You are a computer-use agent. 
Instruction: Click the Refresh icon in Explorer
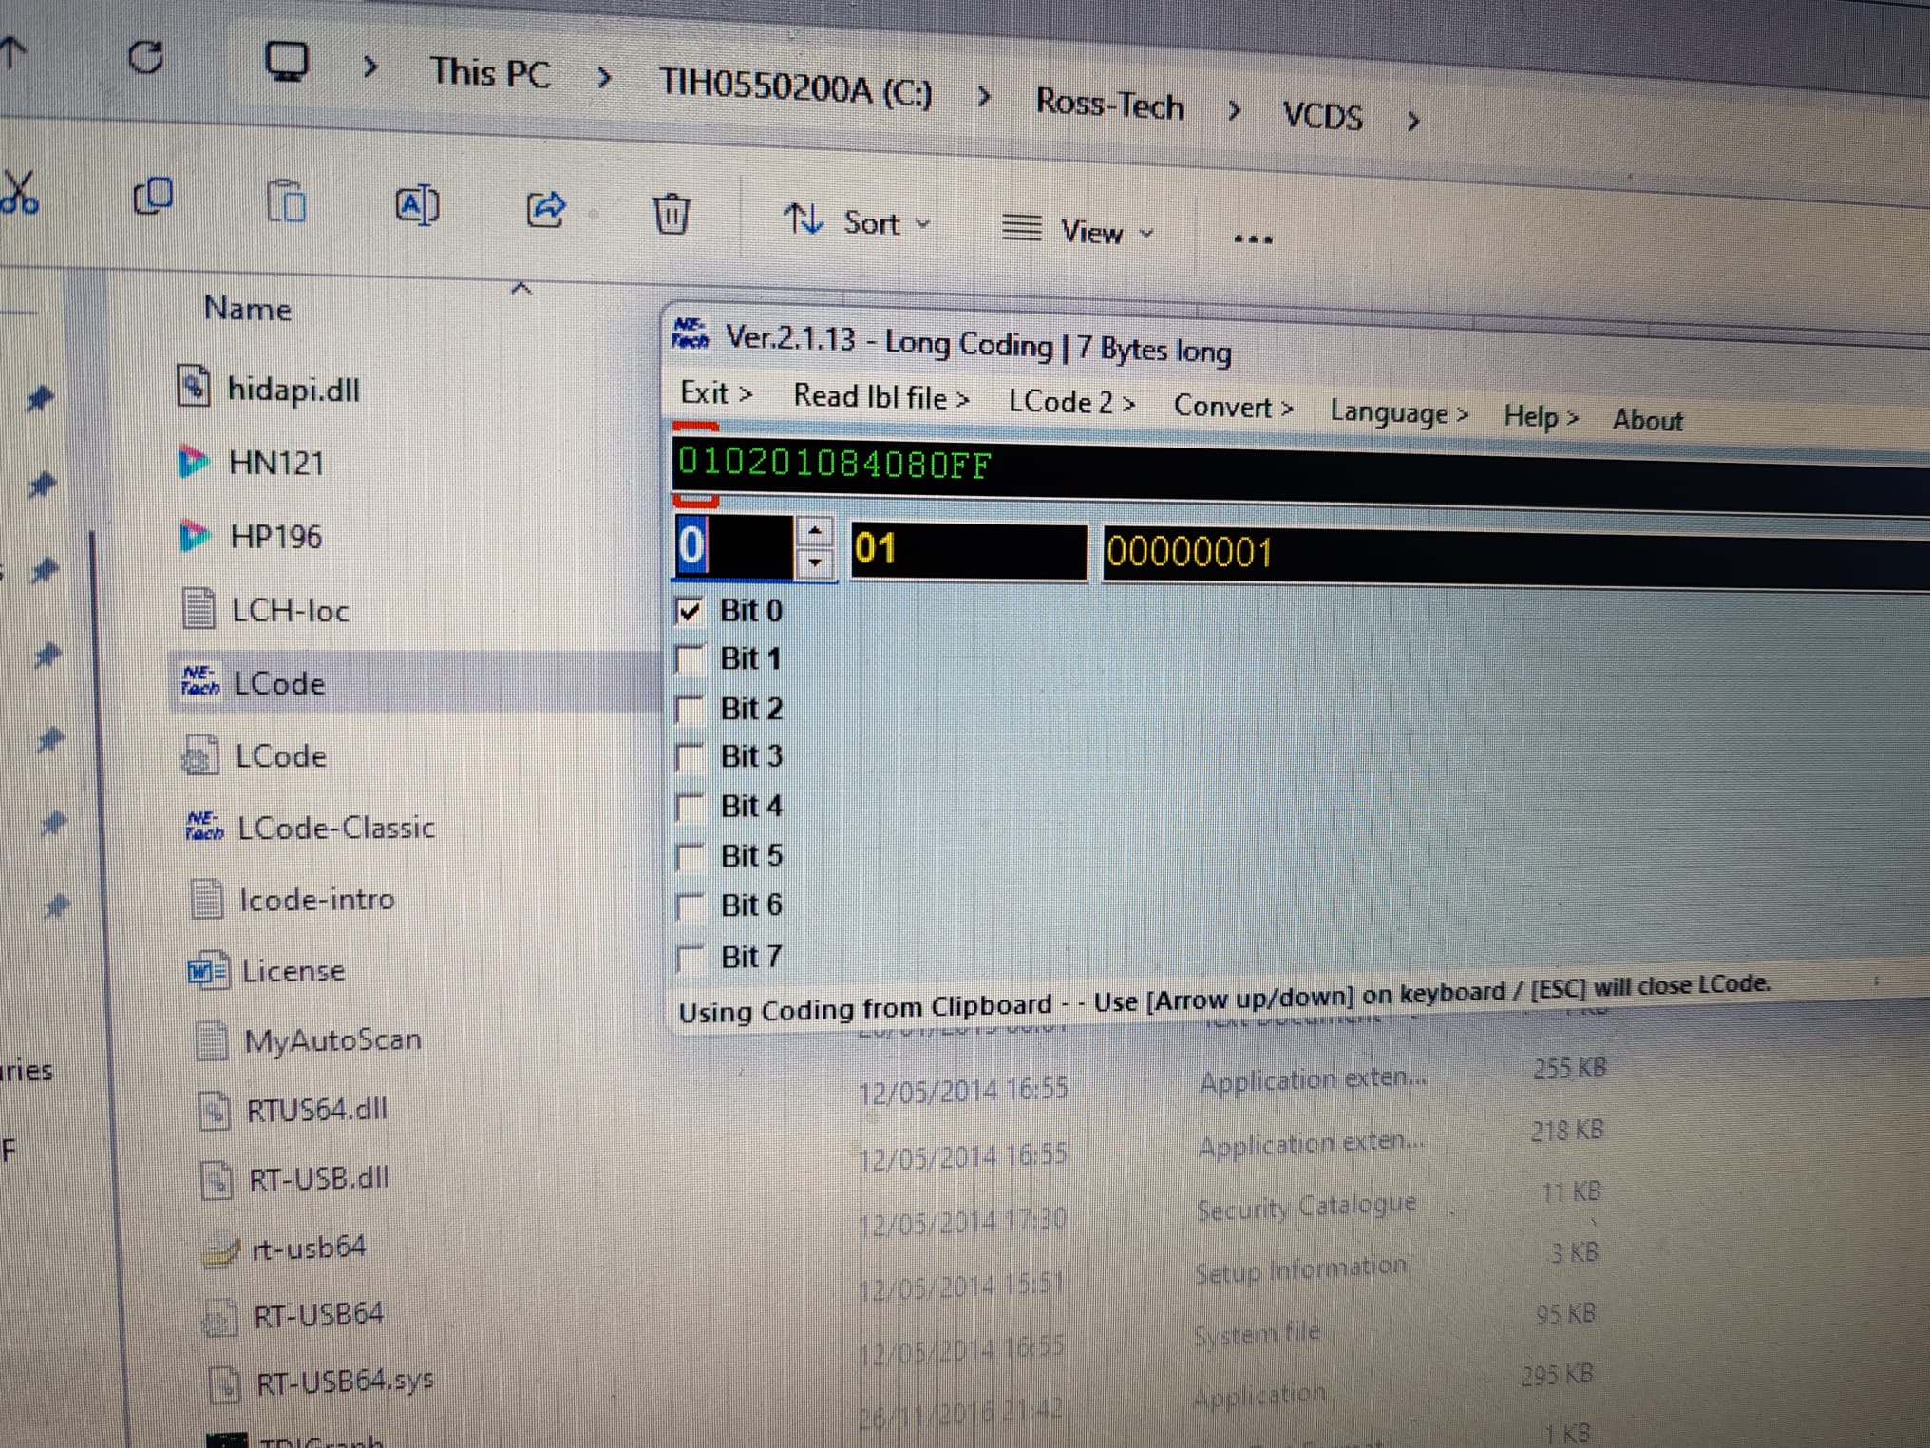[145, 57]
